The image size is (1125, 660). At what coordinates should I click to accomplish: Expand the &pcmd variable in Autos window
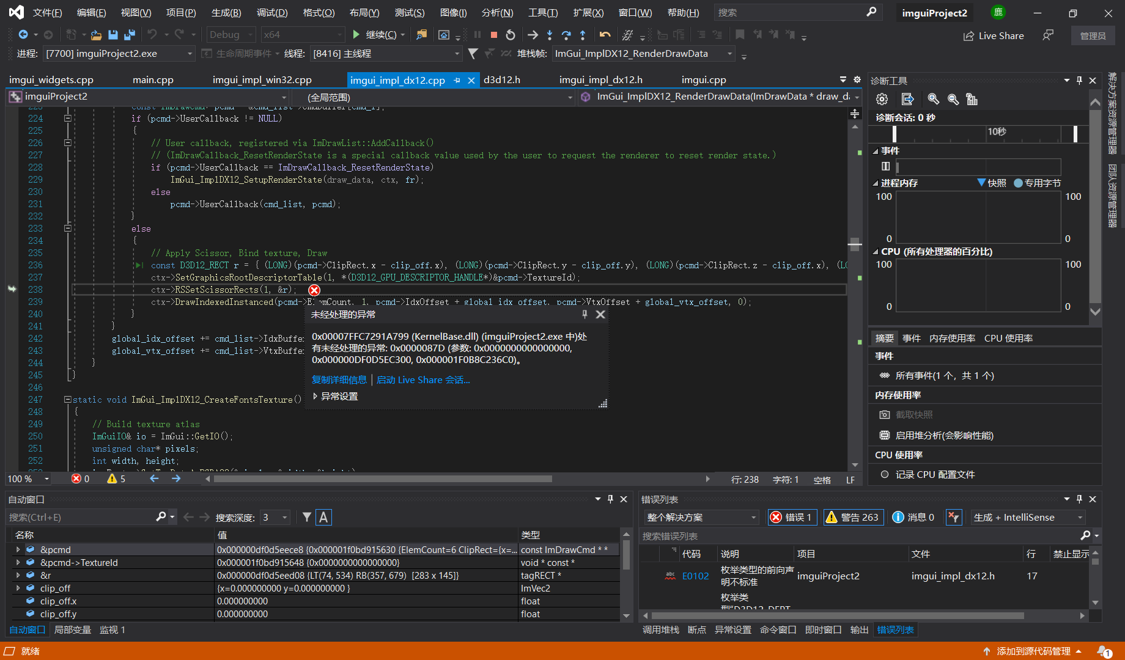[17, 549]
